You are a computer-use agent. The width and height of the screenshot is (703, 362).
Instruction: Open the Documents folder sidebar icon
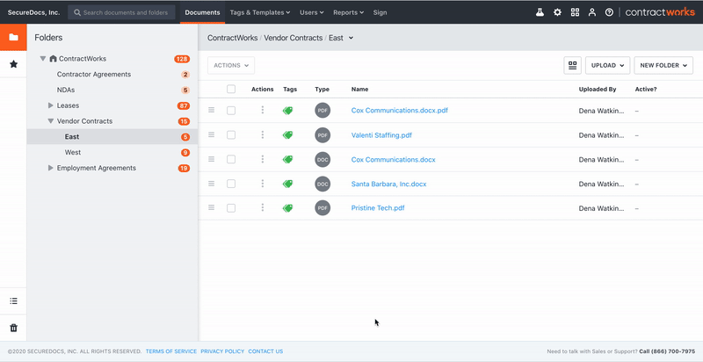pos(13,37)
